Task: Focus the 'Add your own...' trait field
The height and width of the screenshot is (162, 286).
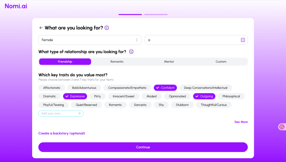Action: 58,113
